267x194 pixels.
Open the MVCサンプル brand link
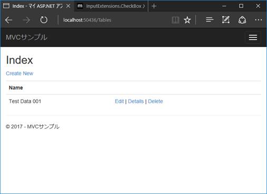pyautogui.click(x=26, y=37)
